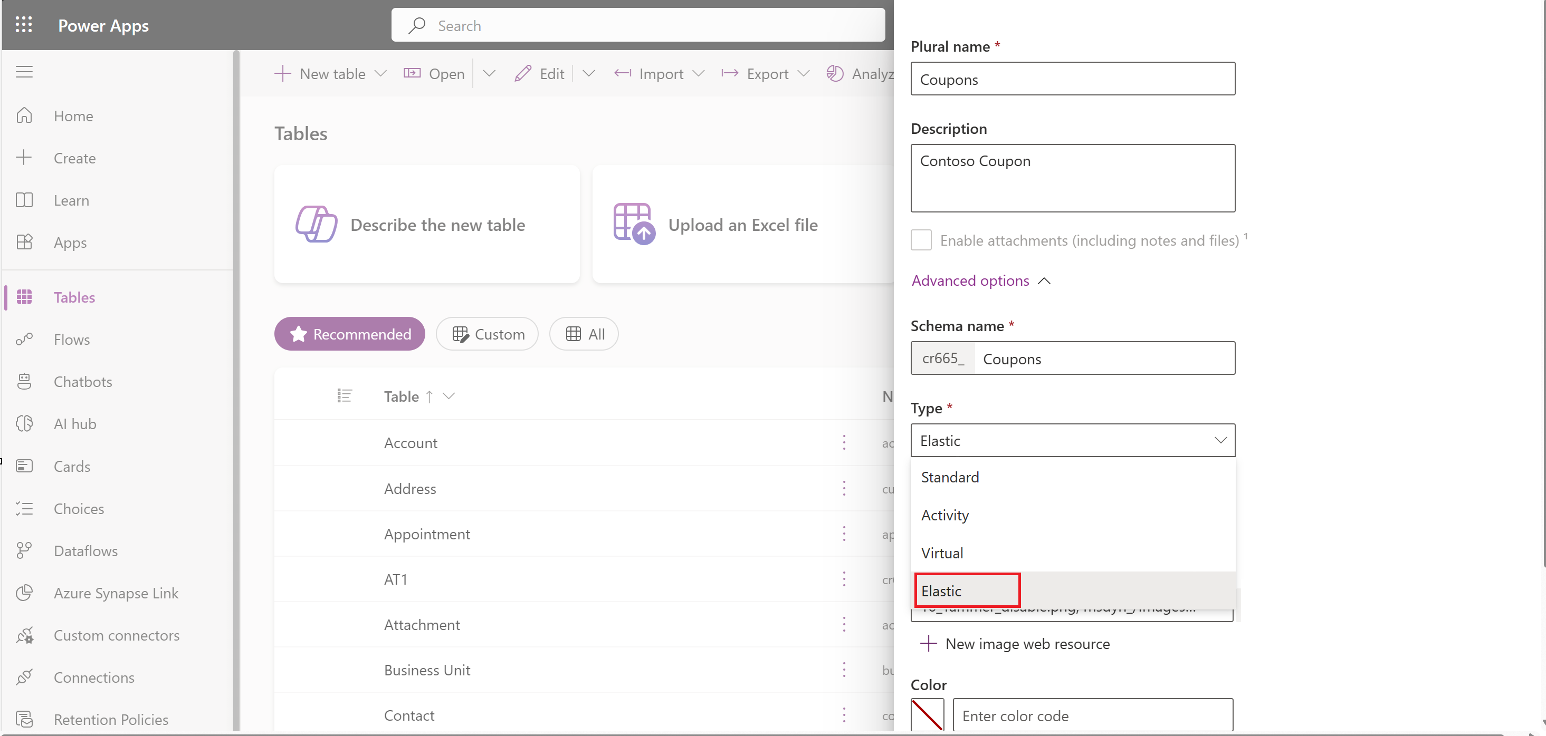The width and height of the screenshot is (1546, 736).
Task: Enable attachments including notes and files
Action: [919, 239]
